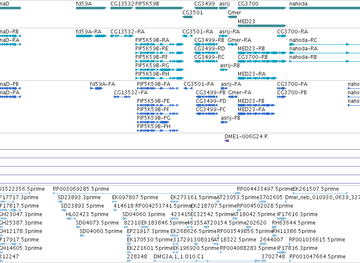
Task: Select the RP003069285.5prime EST label
Action: click(x=81, y=189)
